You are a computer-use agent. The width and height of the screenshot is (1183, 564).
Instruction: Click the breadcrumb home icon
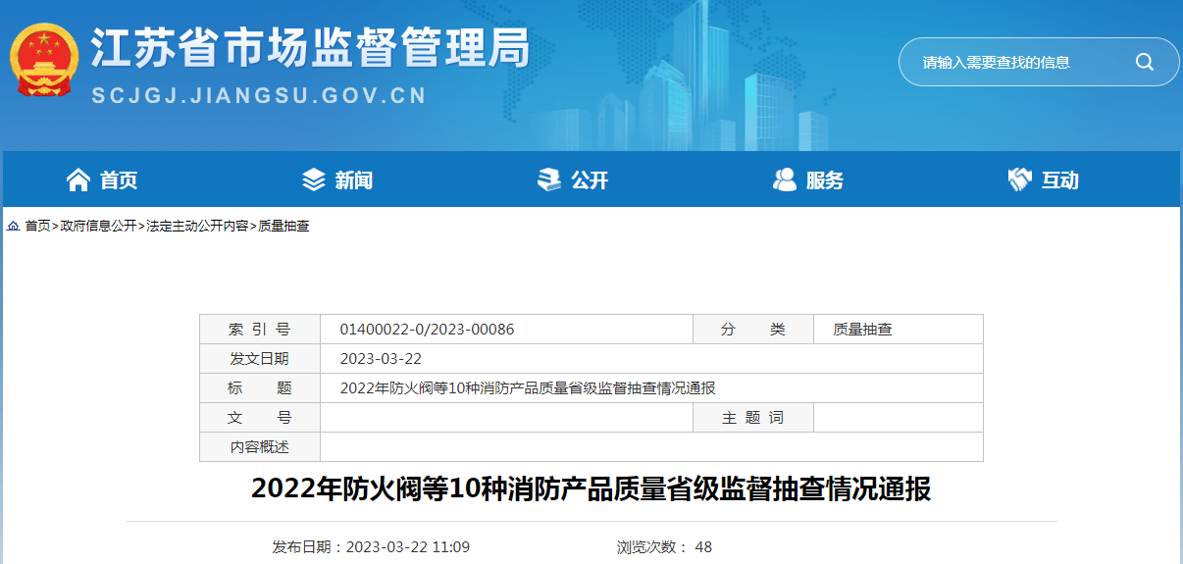coord(14,226)
